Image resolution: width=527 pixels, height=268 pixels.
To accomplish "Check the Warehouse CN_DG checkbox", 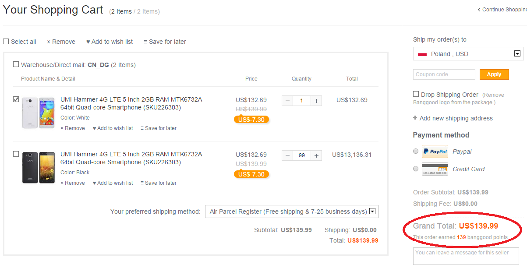I will [x=16, y=64].
